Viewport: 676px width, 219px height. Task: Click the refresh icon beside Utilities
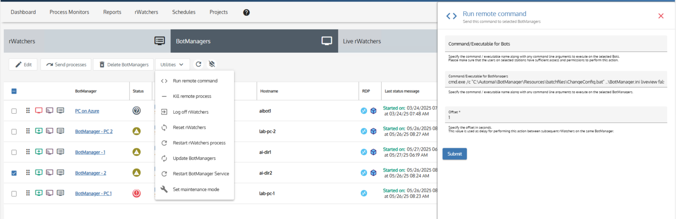tap(198, 64)
